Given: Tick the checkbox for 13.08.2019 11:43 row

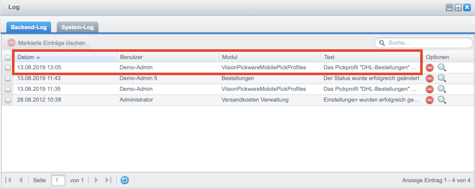Looking at the screenshot, I should tap(8, 79).
